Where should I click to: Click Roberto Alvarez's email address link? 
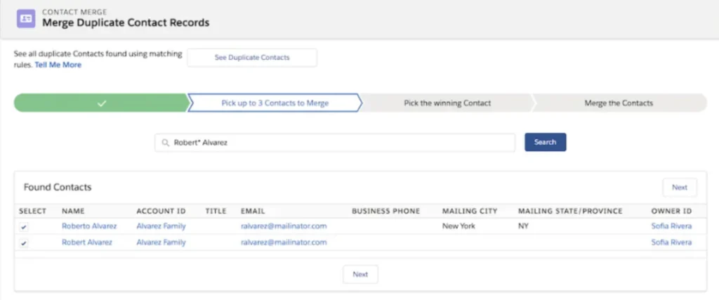(x=284, y=226)
